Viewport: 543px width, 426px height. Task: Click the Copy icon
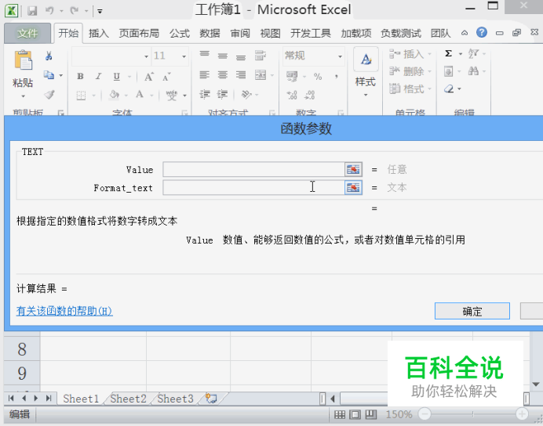(49, 75)
